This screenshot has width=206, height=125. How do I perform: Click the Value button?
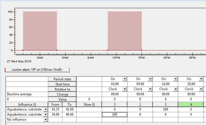[x=62, y=100]
